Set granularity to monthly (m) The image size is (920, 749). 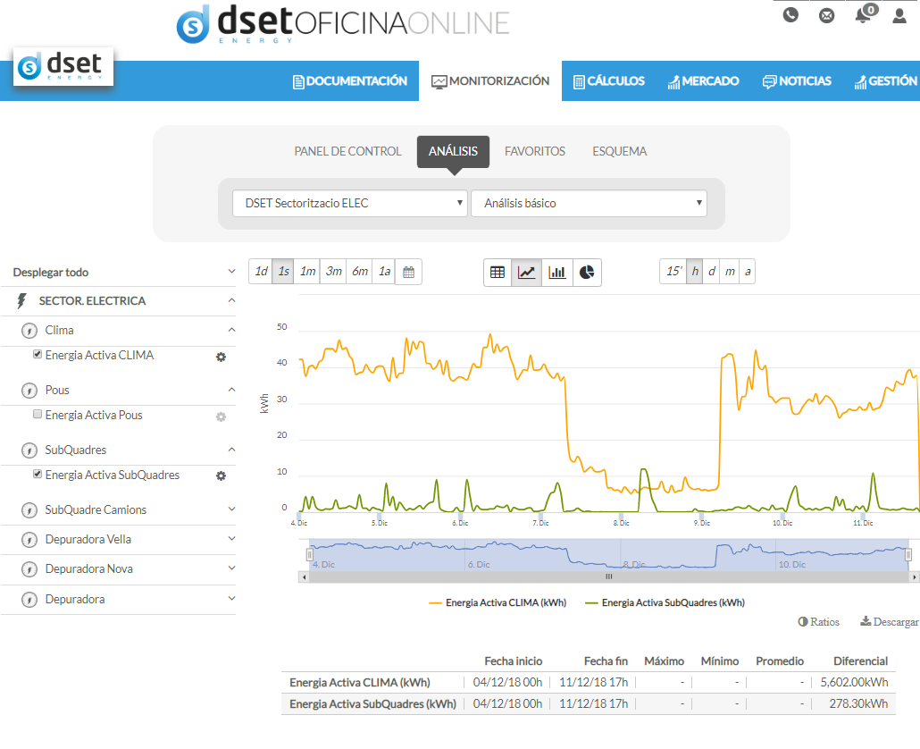pos(730,271)
